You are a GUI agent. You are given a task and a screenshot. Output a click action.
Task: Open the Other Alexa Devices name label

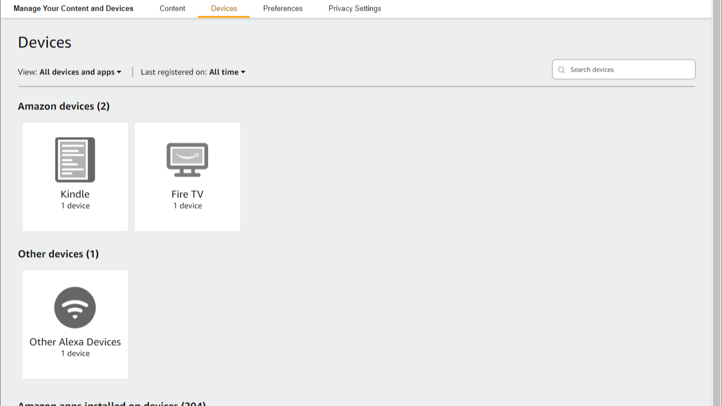75,342
